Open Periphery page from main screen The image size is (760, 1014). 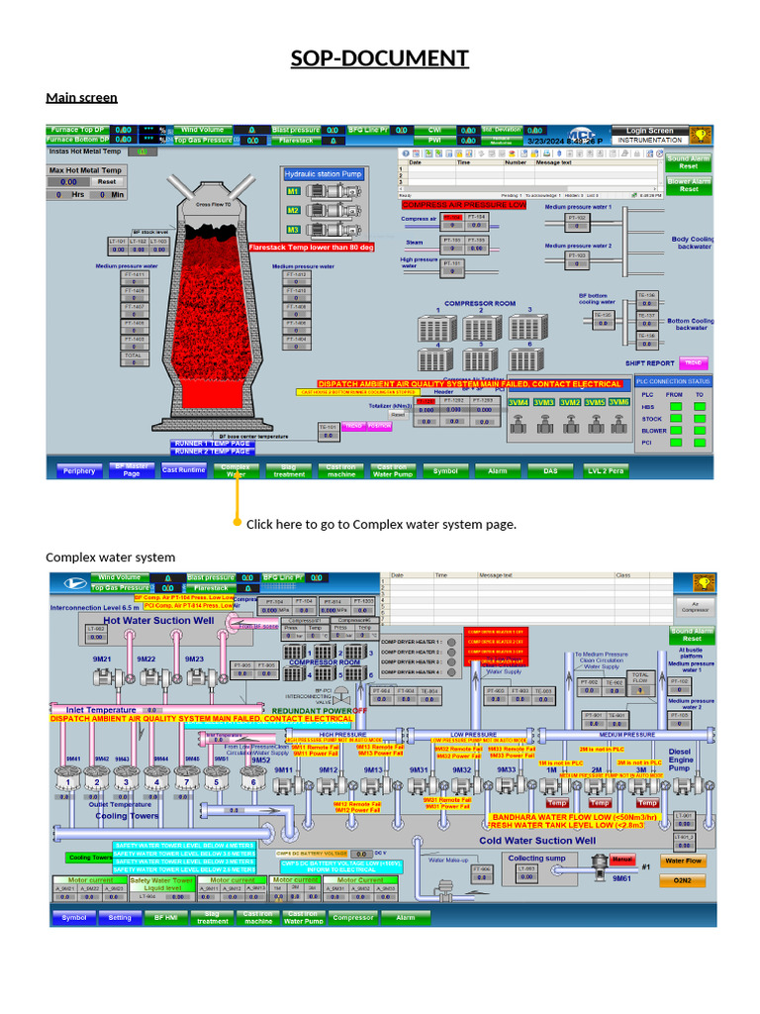[x=79, y=470]
